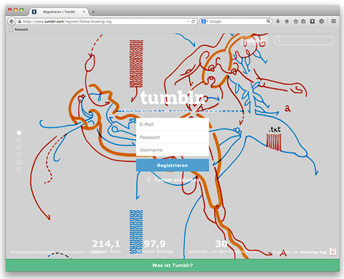Click the 97,9 Einträge statistic
This screenshot has width=344, height=279.
155,247
